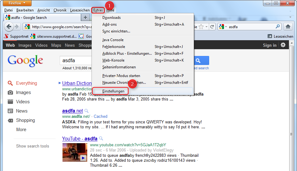Image resolution: width=297 pixels, height=171 pixels.
Task: Click More in left sidebar
Action: pos(21,130)
